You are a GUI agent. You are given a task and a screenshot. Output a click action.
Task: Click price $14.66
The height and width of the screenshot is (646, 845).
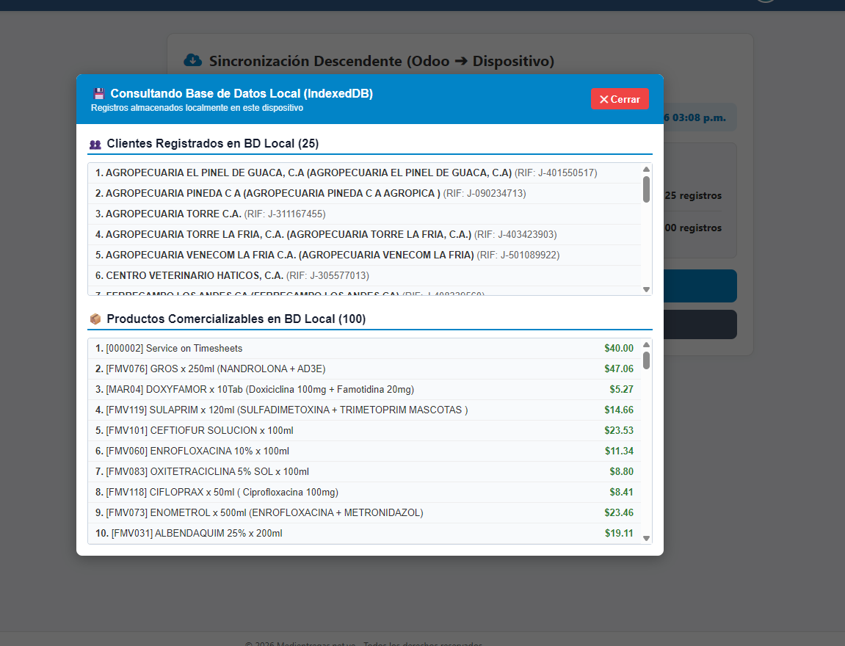pos(619,410)
